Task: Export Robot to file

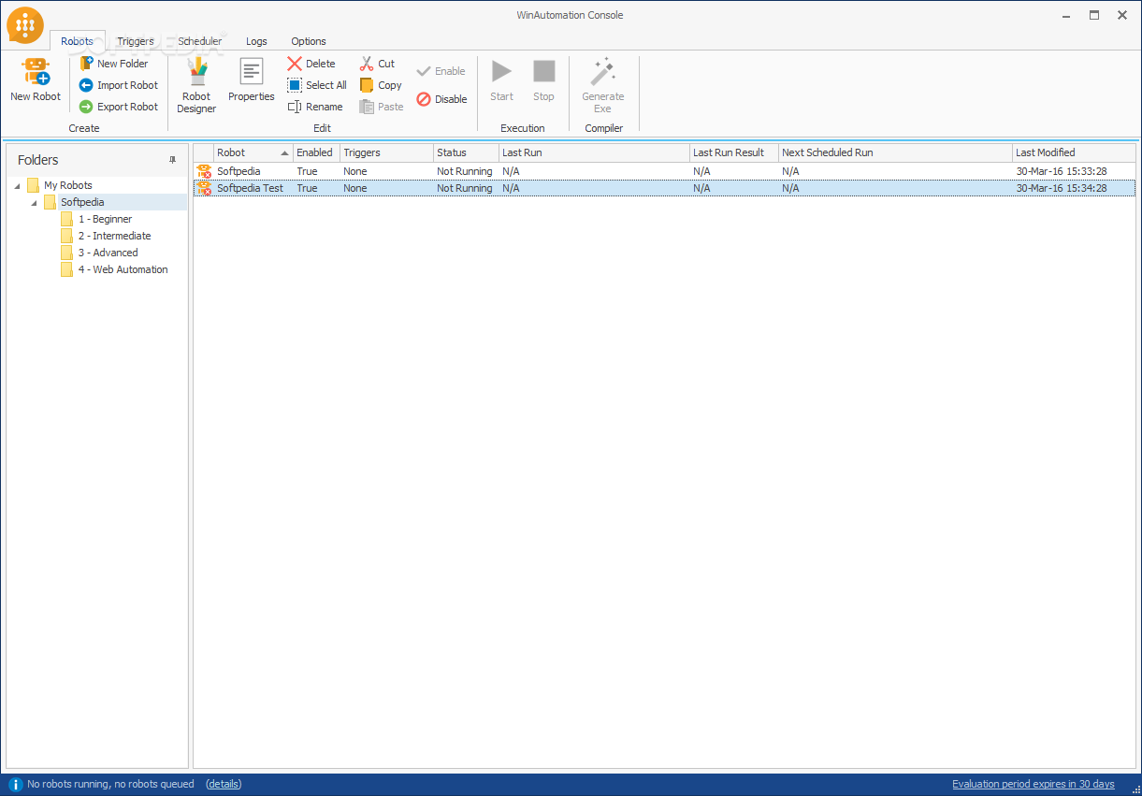Action: [x=119, y=107]
